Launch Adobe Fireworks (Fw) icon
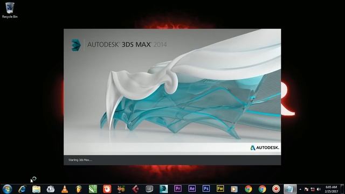 [x=220, y=189]
